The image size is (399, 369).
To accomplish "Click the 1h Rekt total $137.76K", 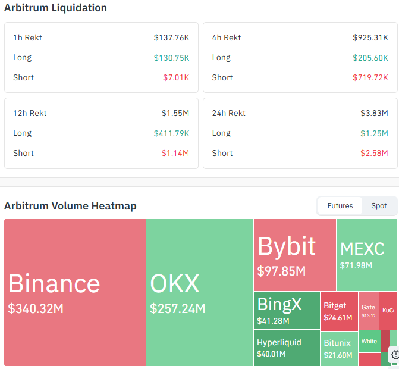I will point(171,37).
